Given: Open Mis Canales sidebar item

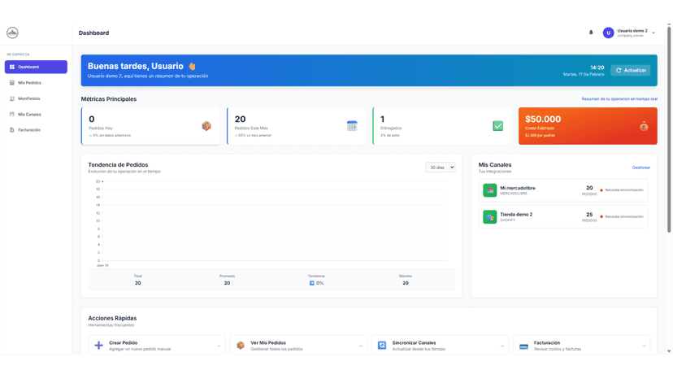Looking at the screenshot, I should (x=36, y=115).
